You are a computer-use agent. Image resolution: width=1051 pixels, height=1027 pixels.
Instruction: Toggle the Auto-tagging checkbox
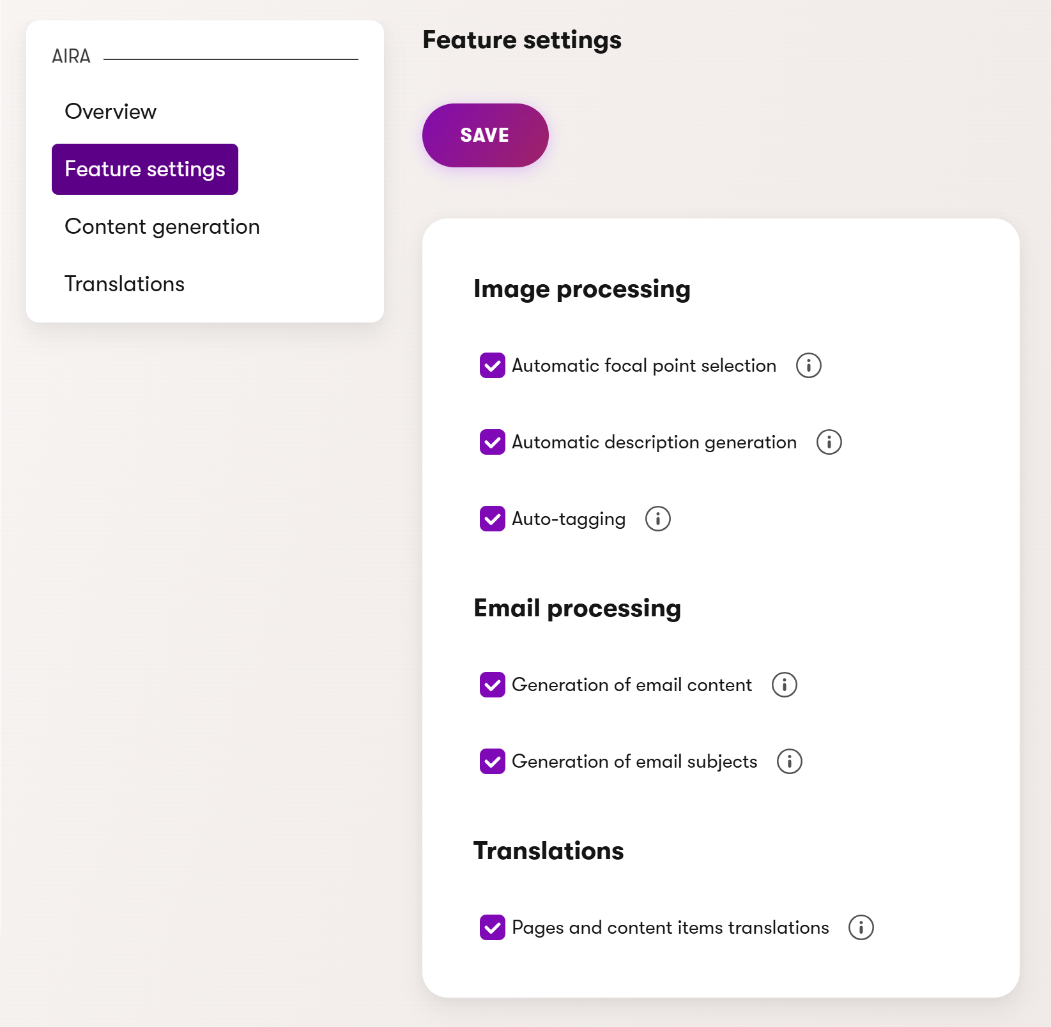493,519
